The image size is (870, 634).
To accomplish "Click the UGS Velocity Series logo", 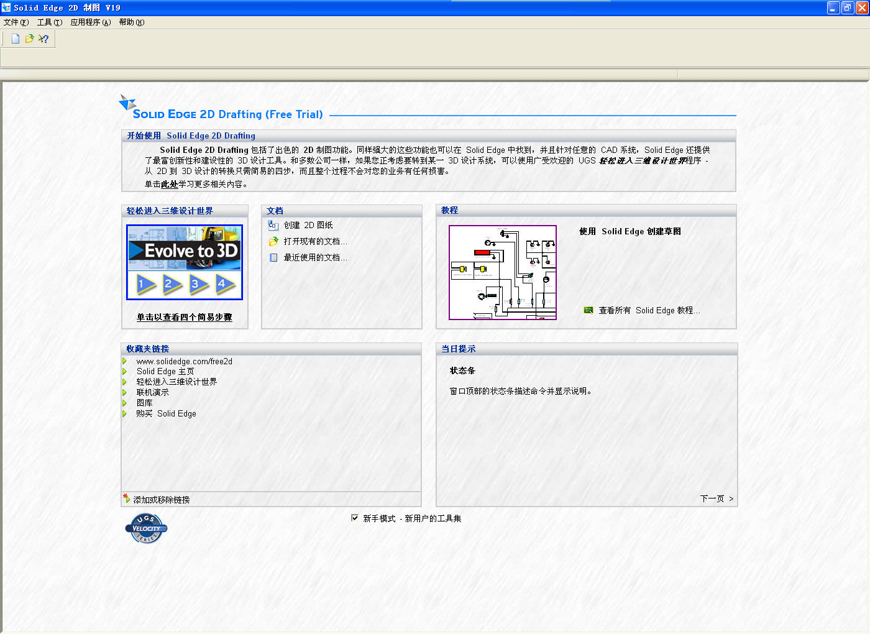I will [147, 529].
